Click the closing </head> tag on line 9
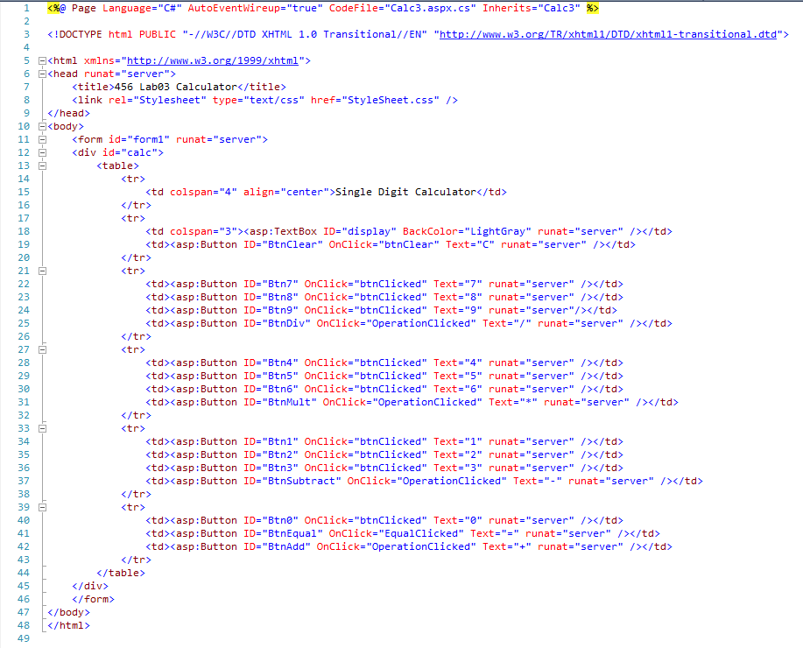Screen dimensions: 803x648 pyautogui.click(x=68, y=113)
